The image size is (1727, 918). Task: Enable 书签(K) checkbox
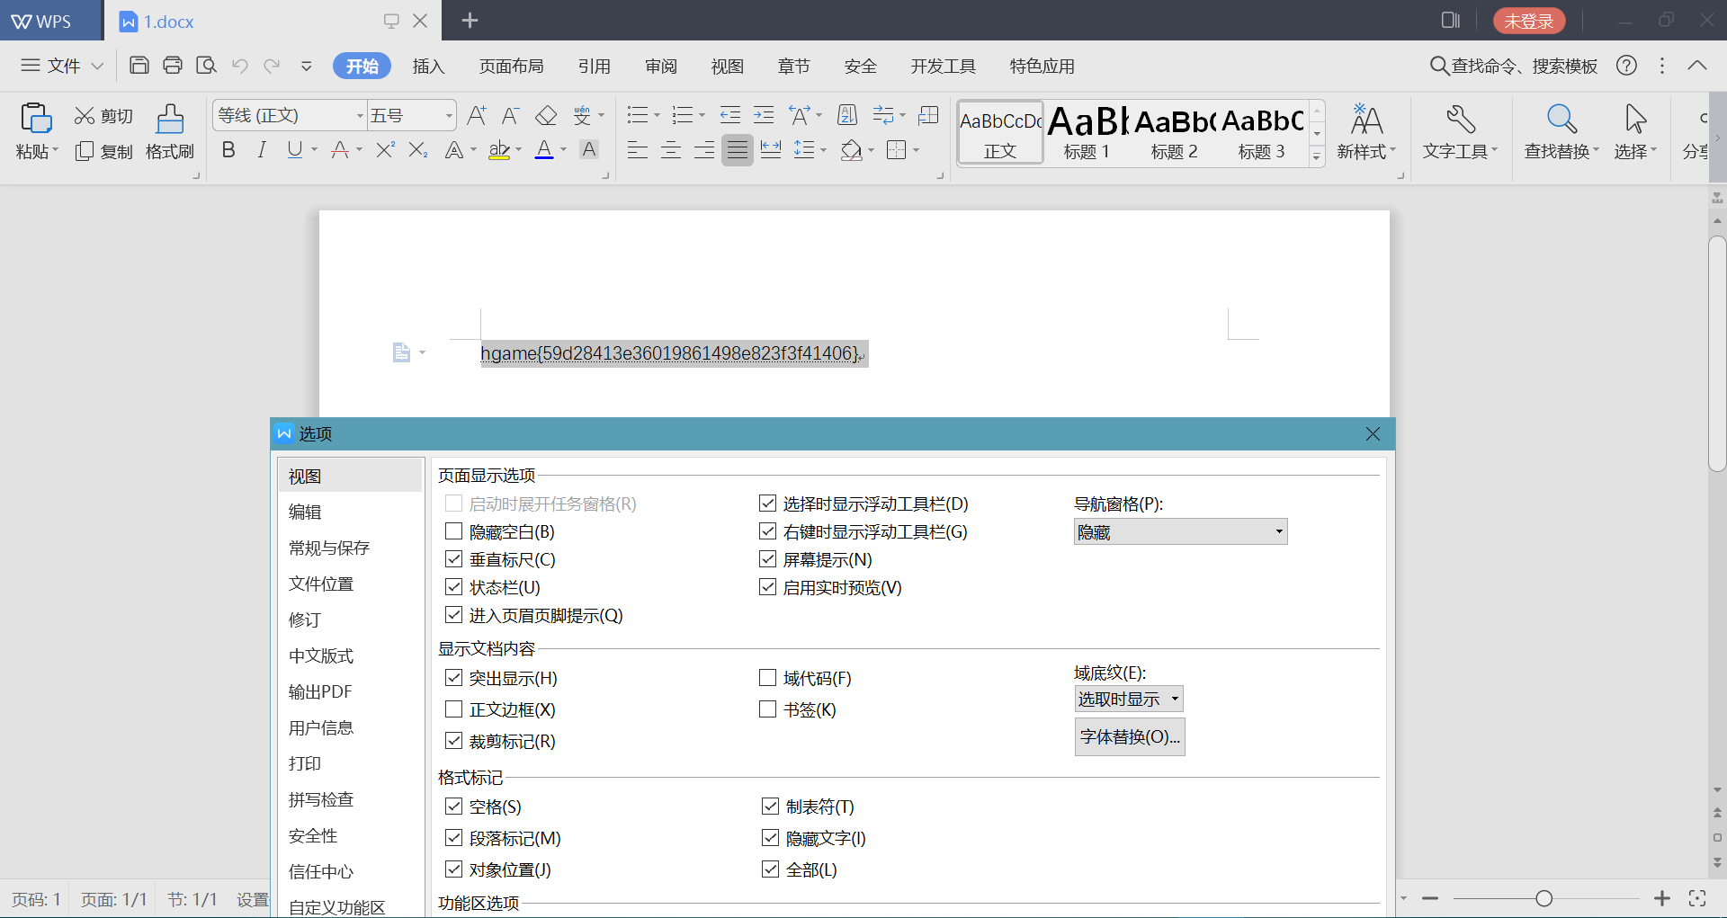point(768,709)
